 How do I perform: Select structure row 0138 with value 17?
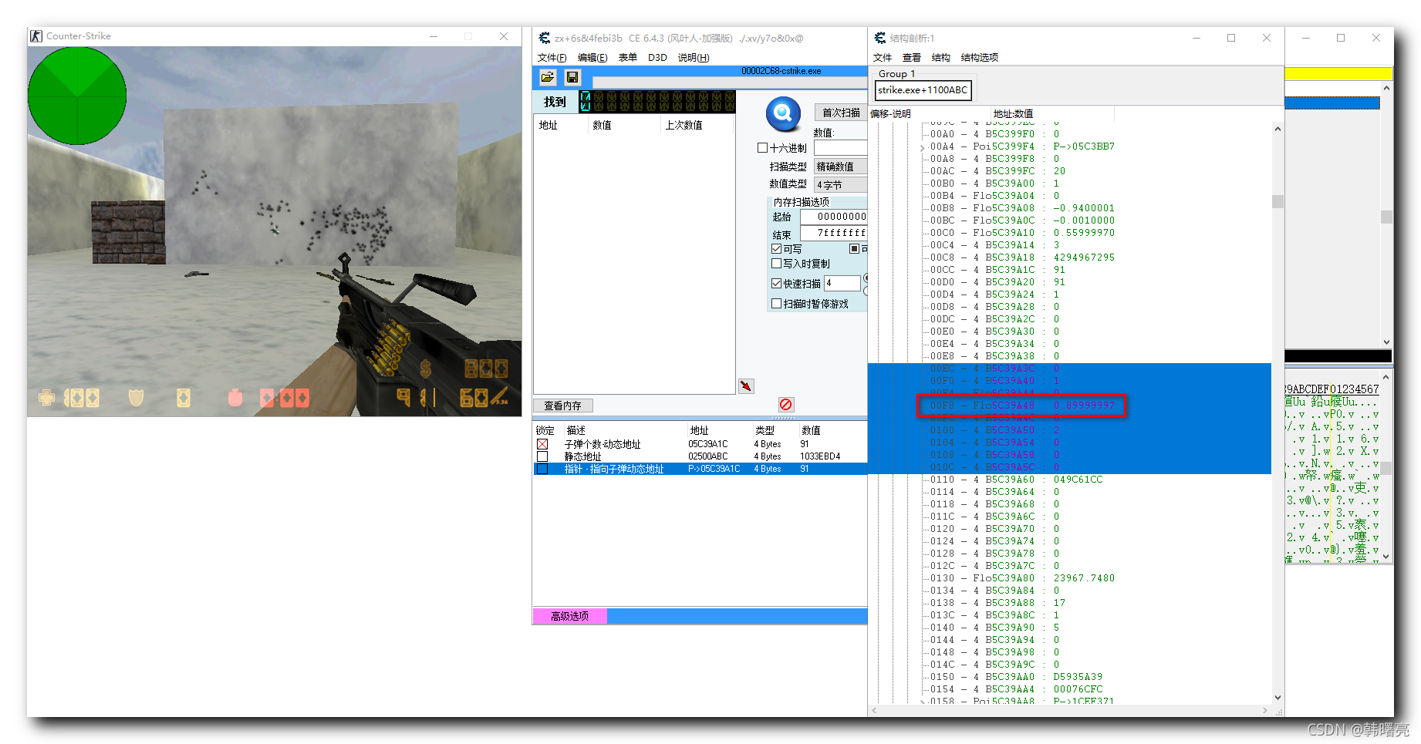click(997, 603)
